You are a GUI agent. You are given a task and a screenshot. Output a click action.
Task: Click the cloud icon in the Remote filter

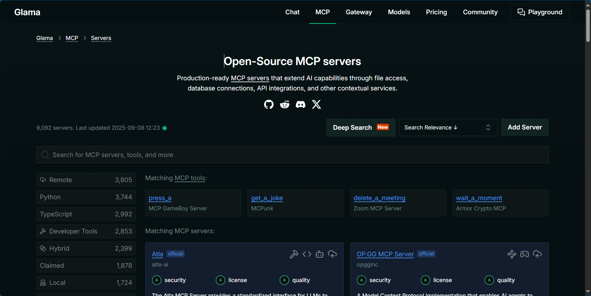click(43, 180)
